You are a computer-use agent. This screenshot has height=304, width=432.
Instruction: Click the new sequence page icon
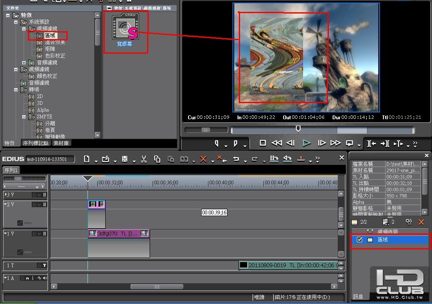(x=87, y=159)
